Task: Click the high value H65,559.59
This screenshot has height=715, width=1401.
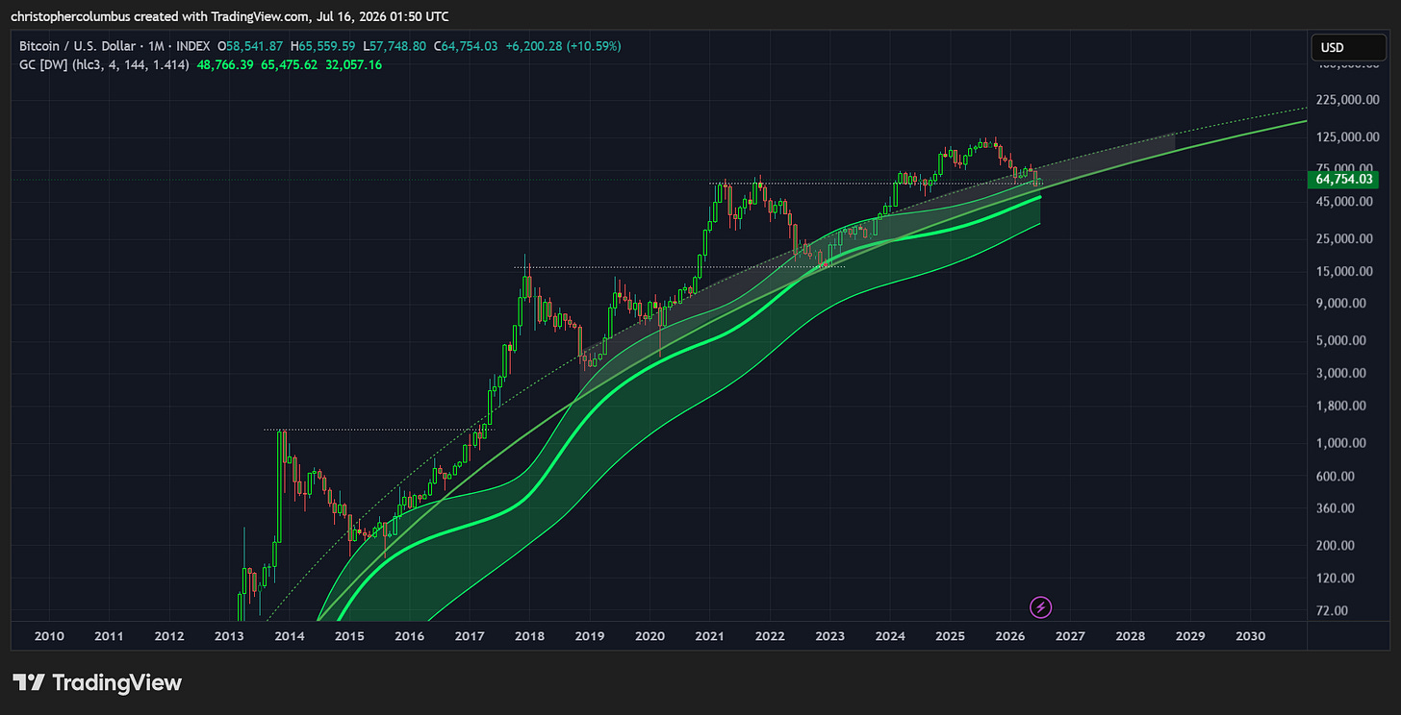Action: tap(322, 46)
